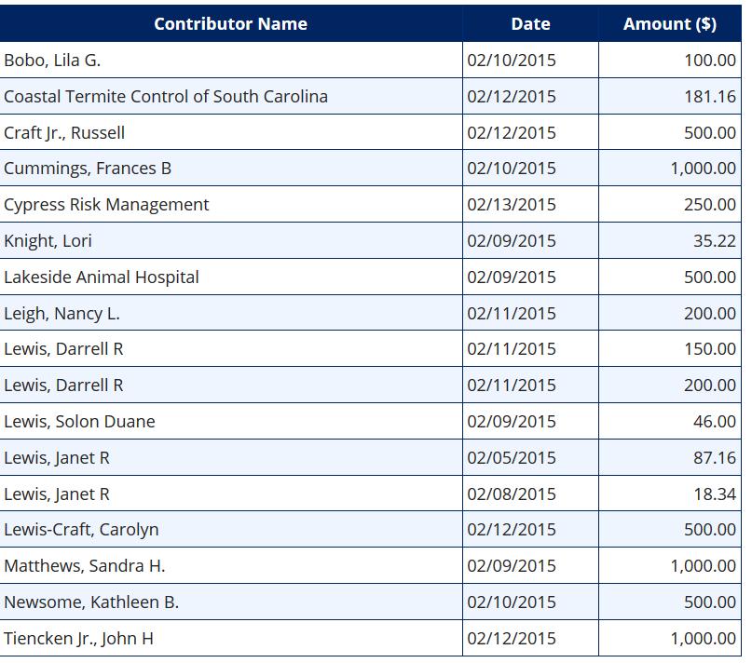
Task: Click the Contributor Name column header
Action: click(x=231, y=23)
